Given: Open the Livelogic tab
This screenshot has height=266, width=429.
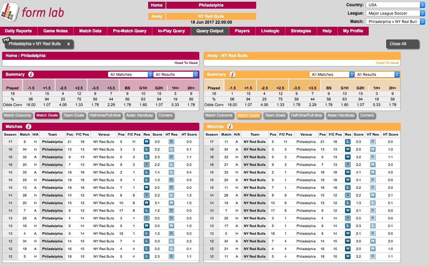Looking at the screenshot, I should coord(270,31).
